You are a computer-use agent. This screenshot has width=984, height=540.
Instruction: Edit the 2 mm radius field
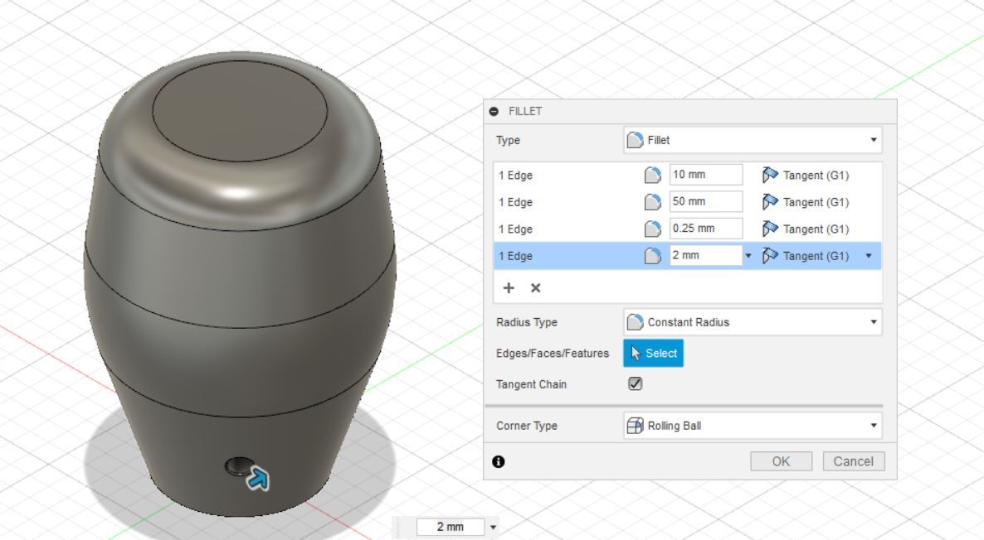tap(706, 256)
